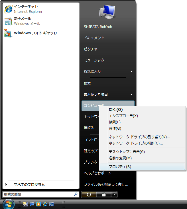Click the first Quick Launch icon beside the Start orb
Screen dimensions: 187x209
25,204
